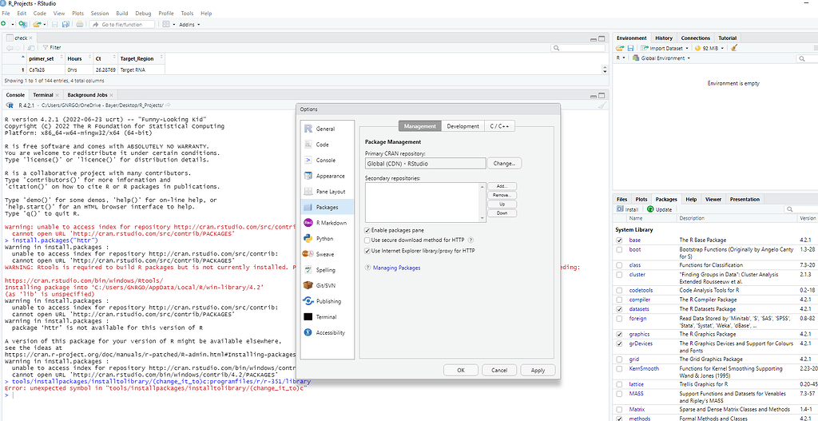The height and width of the screenshot is (421, 818).
Task: Open the recent files dropdown arrow beside Open
Action: [x=45, y=25]
